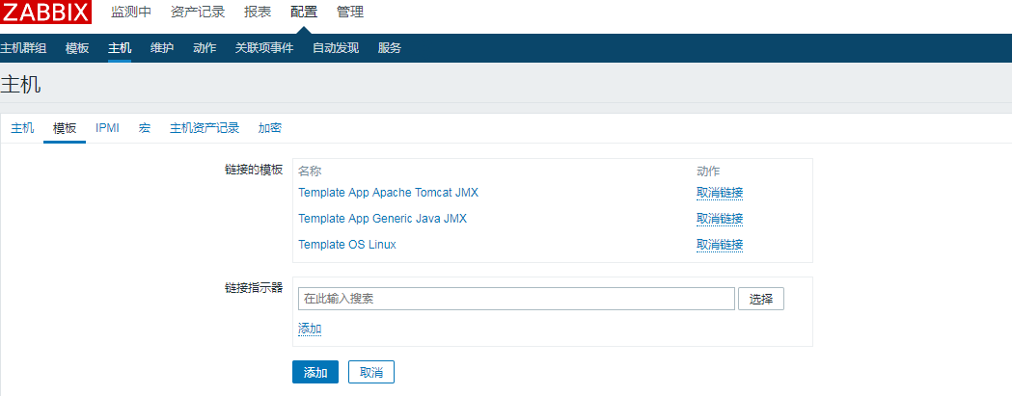The height and width of the screenshot is (396, 1012).
Task: Open the 报表 top menu
Action: 258,12
